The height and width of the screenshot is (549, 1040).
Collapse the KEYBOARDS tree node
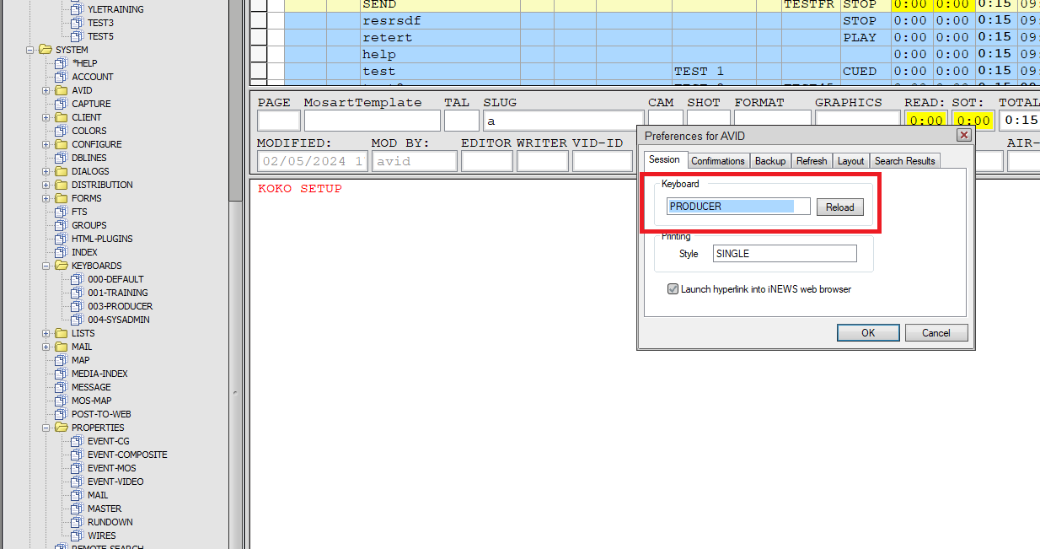[46, 266]
